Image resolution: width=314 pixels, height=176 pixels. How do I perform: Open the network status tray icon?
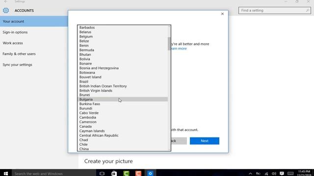[266, 174]
